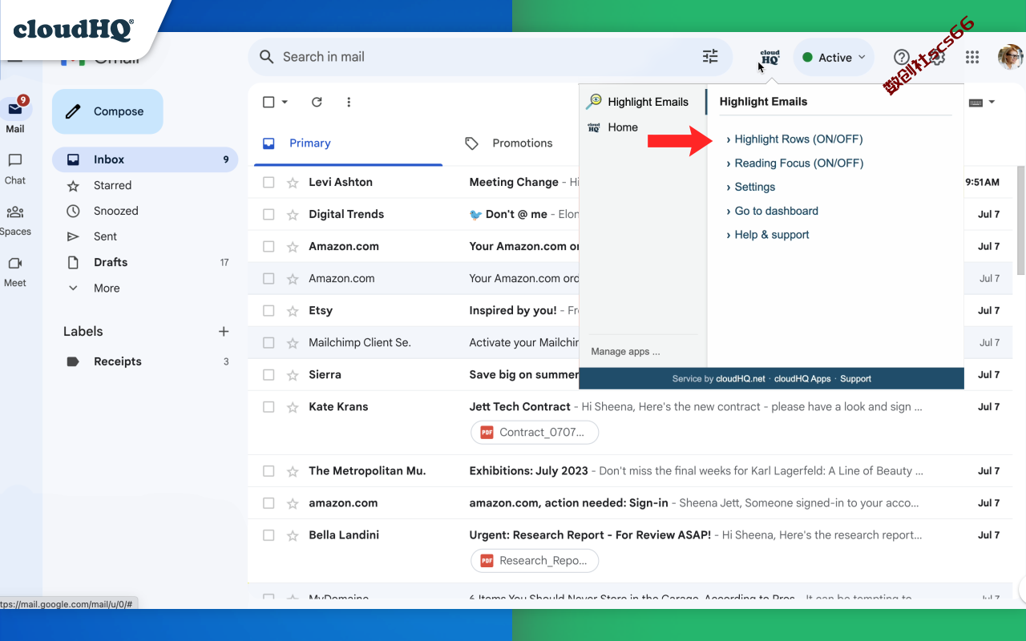Star the Etsy email
1026x641 pixels.
[293, 310]
